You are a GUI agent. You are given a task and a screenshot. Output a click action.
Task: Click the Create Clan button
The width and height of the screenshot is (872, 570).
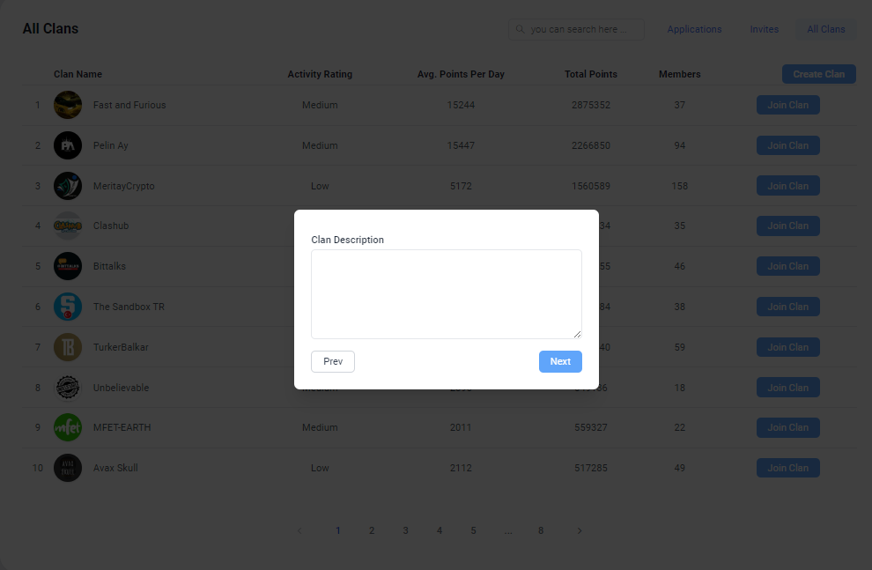[x=819, y=75]
